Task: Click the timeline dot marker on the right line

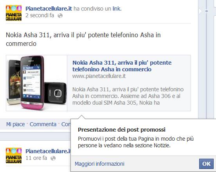Action: (206, 11)
